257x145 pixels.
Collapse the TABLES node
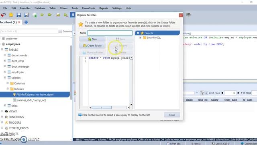[2, 49]
